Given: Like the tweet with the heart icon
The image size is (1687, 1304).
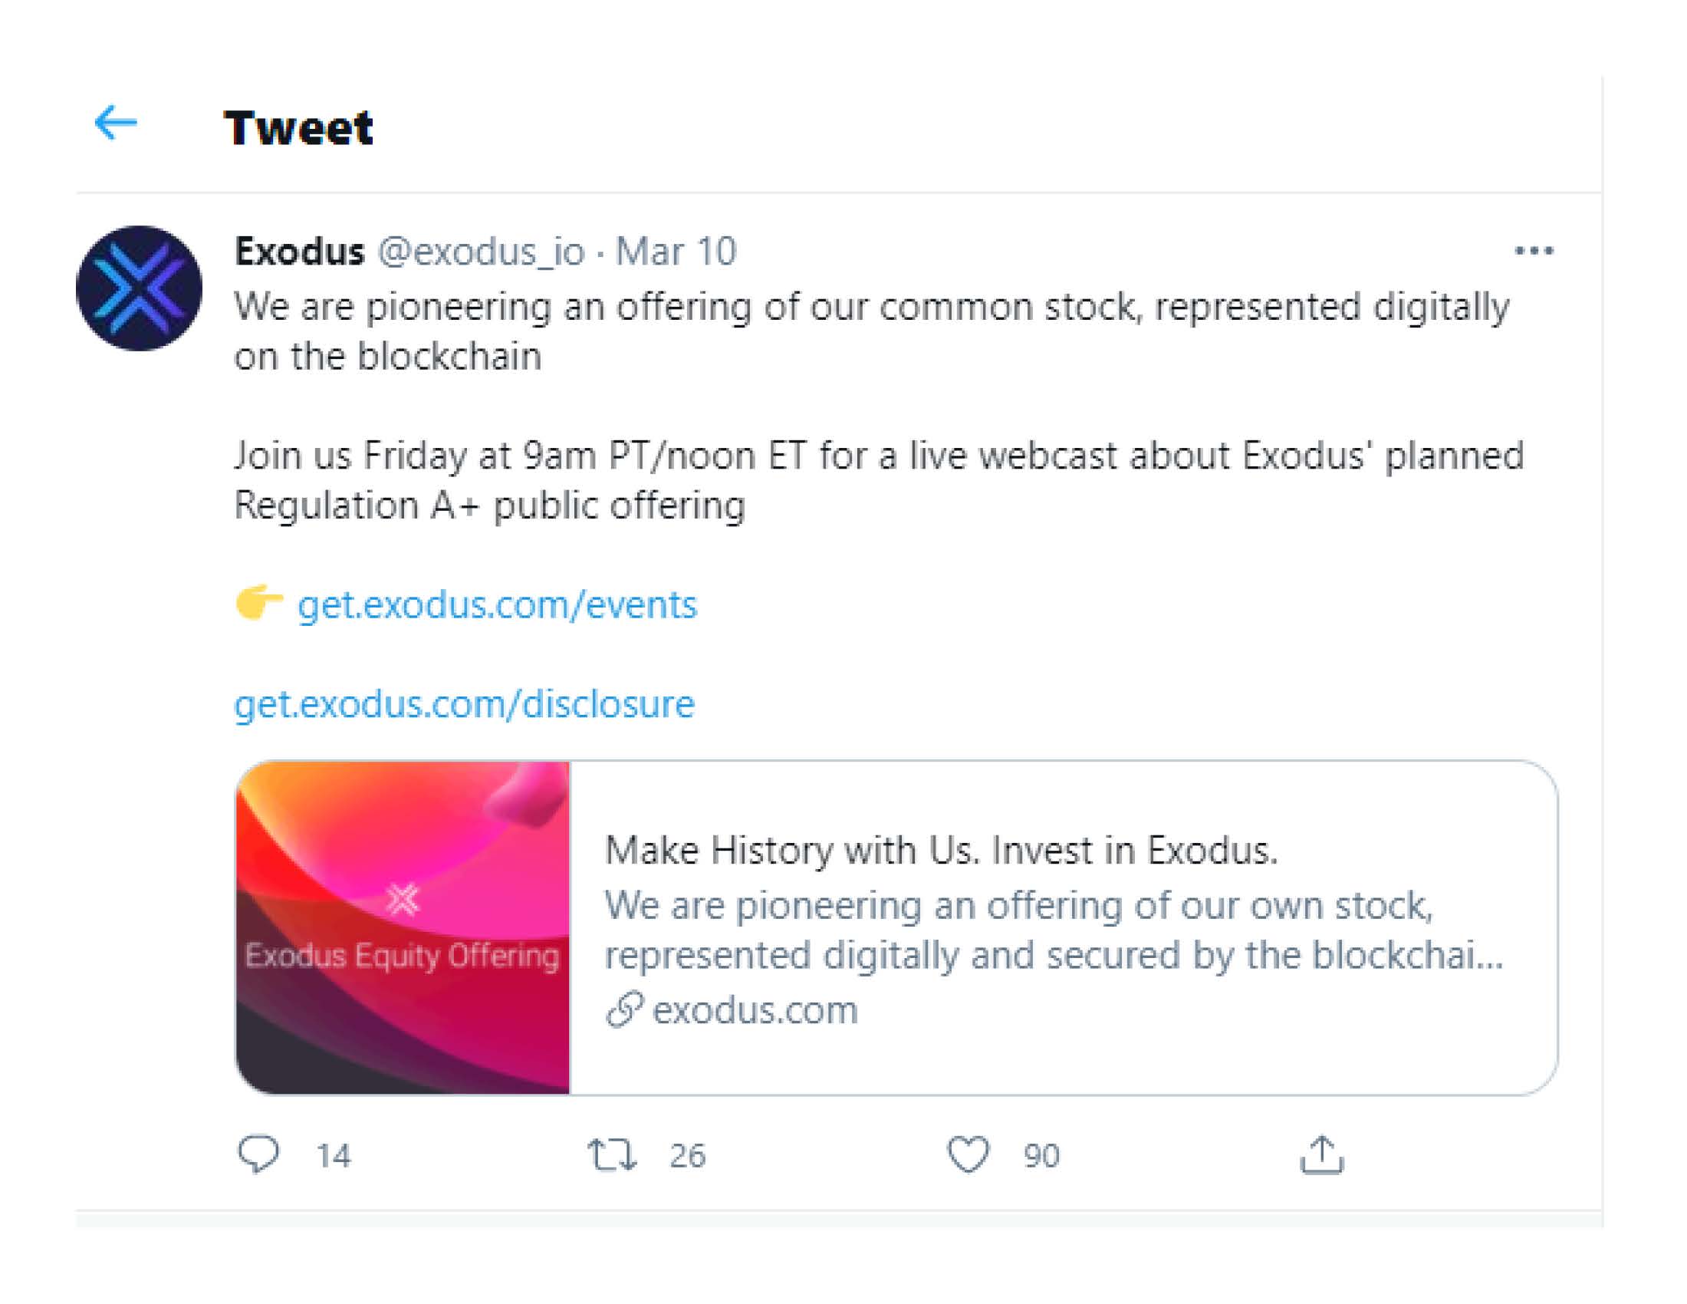Looking at the screenshot, I should point(968,1154).
